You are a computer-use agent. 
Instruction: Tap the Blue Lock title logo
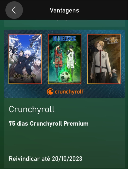[65, 39]
